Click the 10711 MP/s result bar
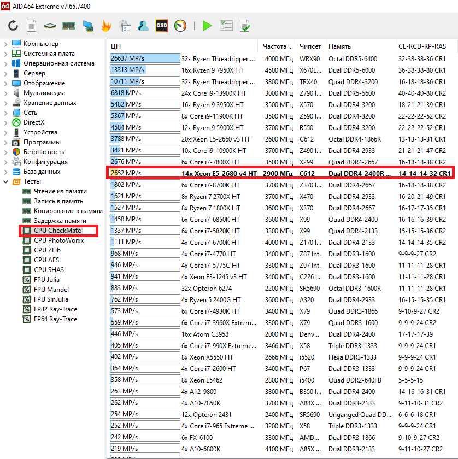Viewport: 458px width, 459px height. coord(145,81)
